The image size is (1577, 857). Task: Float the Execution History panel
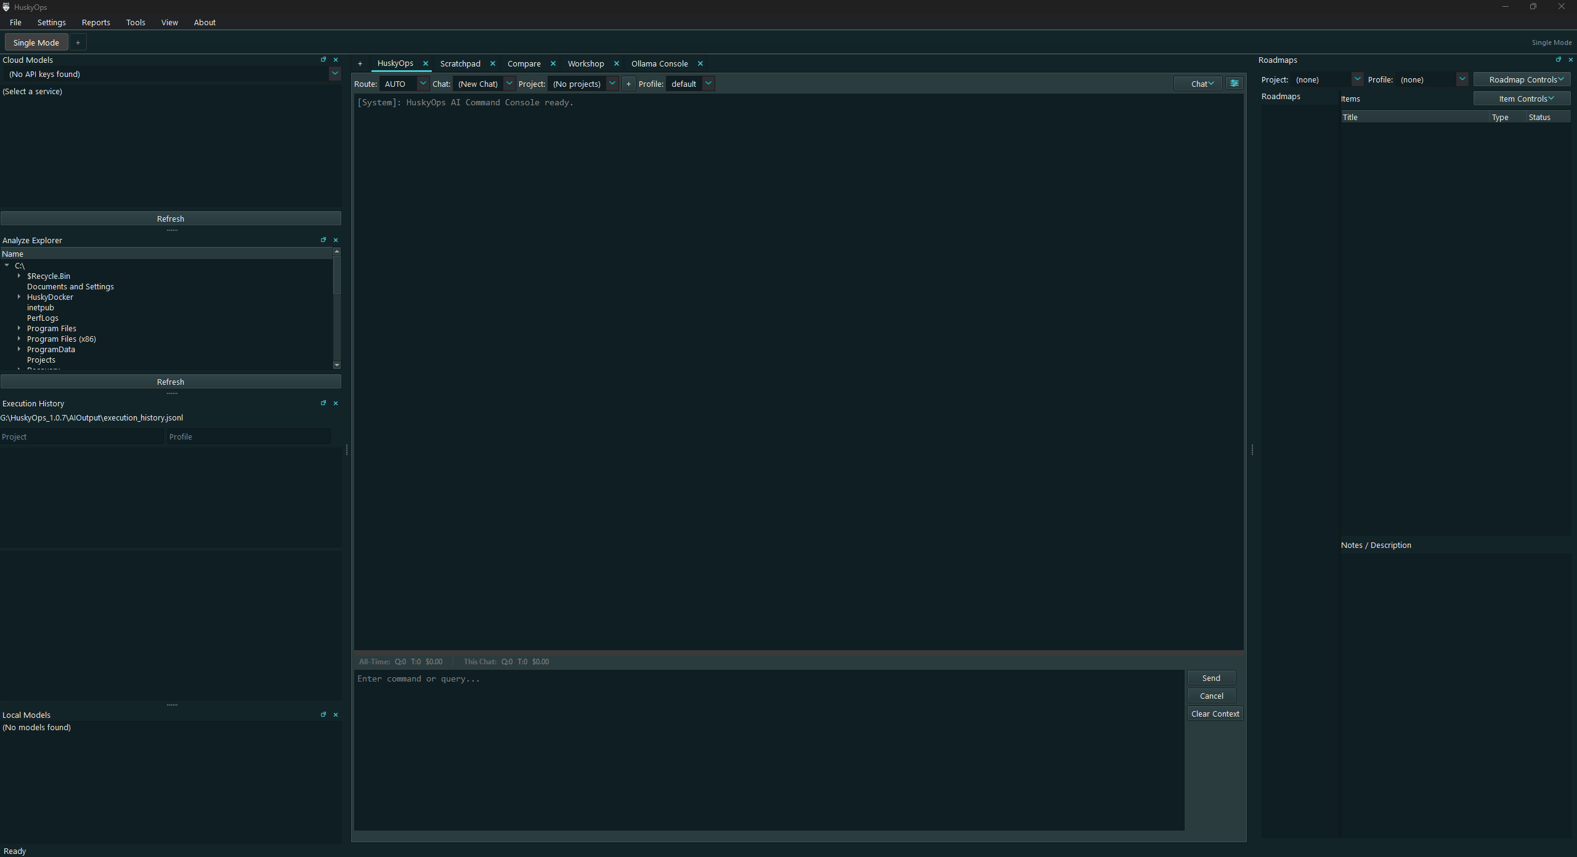(323, 403)
